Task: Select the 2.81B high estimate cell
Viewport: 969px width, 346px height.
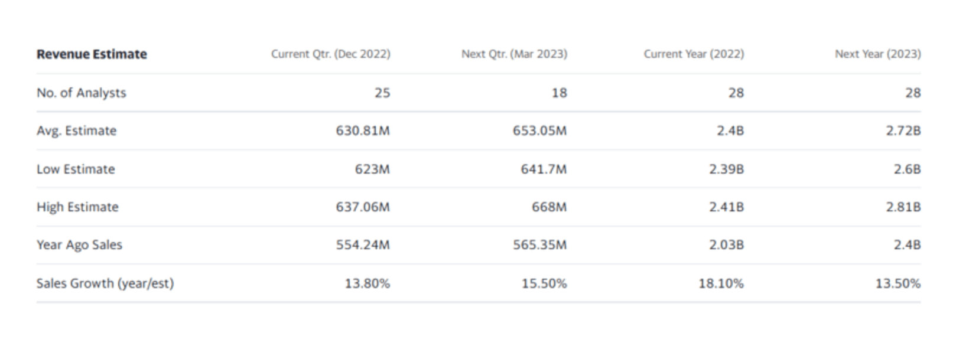Action: click(x=903, y=207)
